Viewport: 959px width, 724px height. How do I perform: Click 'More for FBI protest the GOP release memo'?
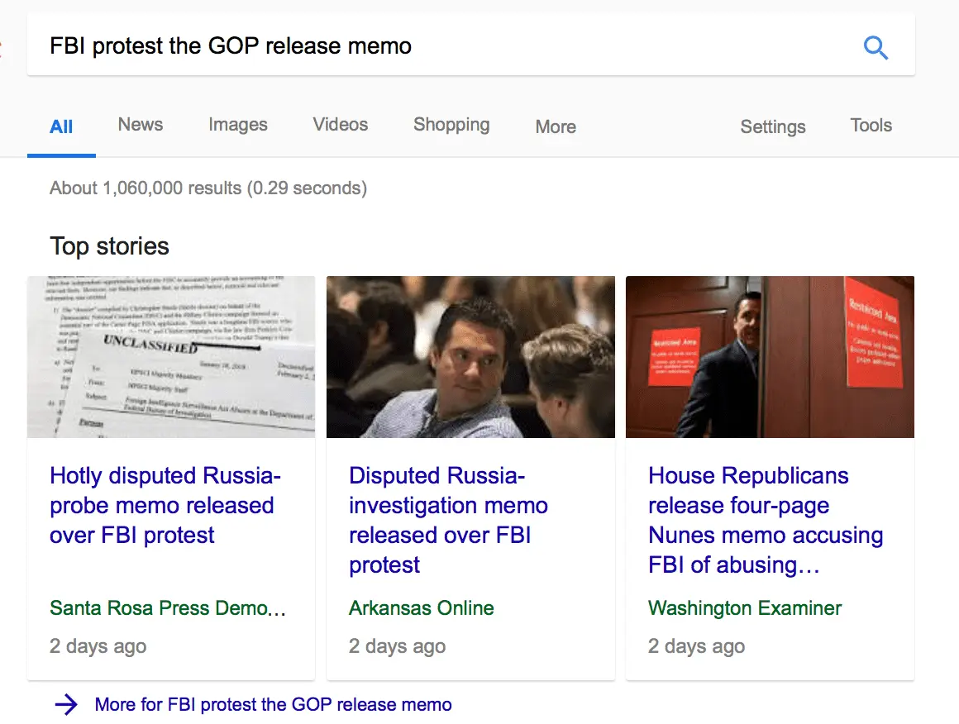[274, 705]
